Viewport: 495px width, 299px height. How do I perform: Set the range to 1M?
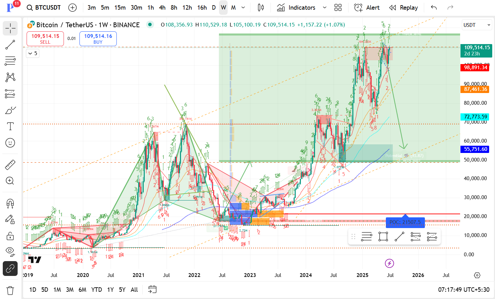click(x=57, y=290)
